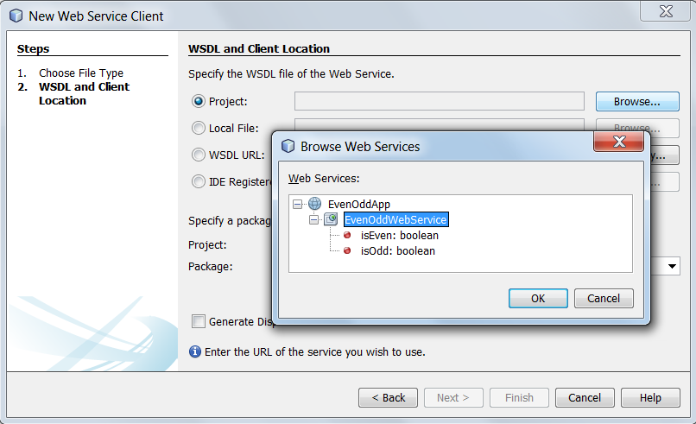696x424 pixels.
Task: Click the cube icon in New Web Service Client title
Action: [16, 16]
